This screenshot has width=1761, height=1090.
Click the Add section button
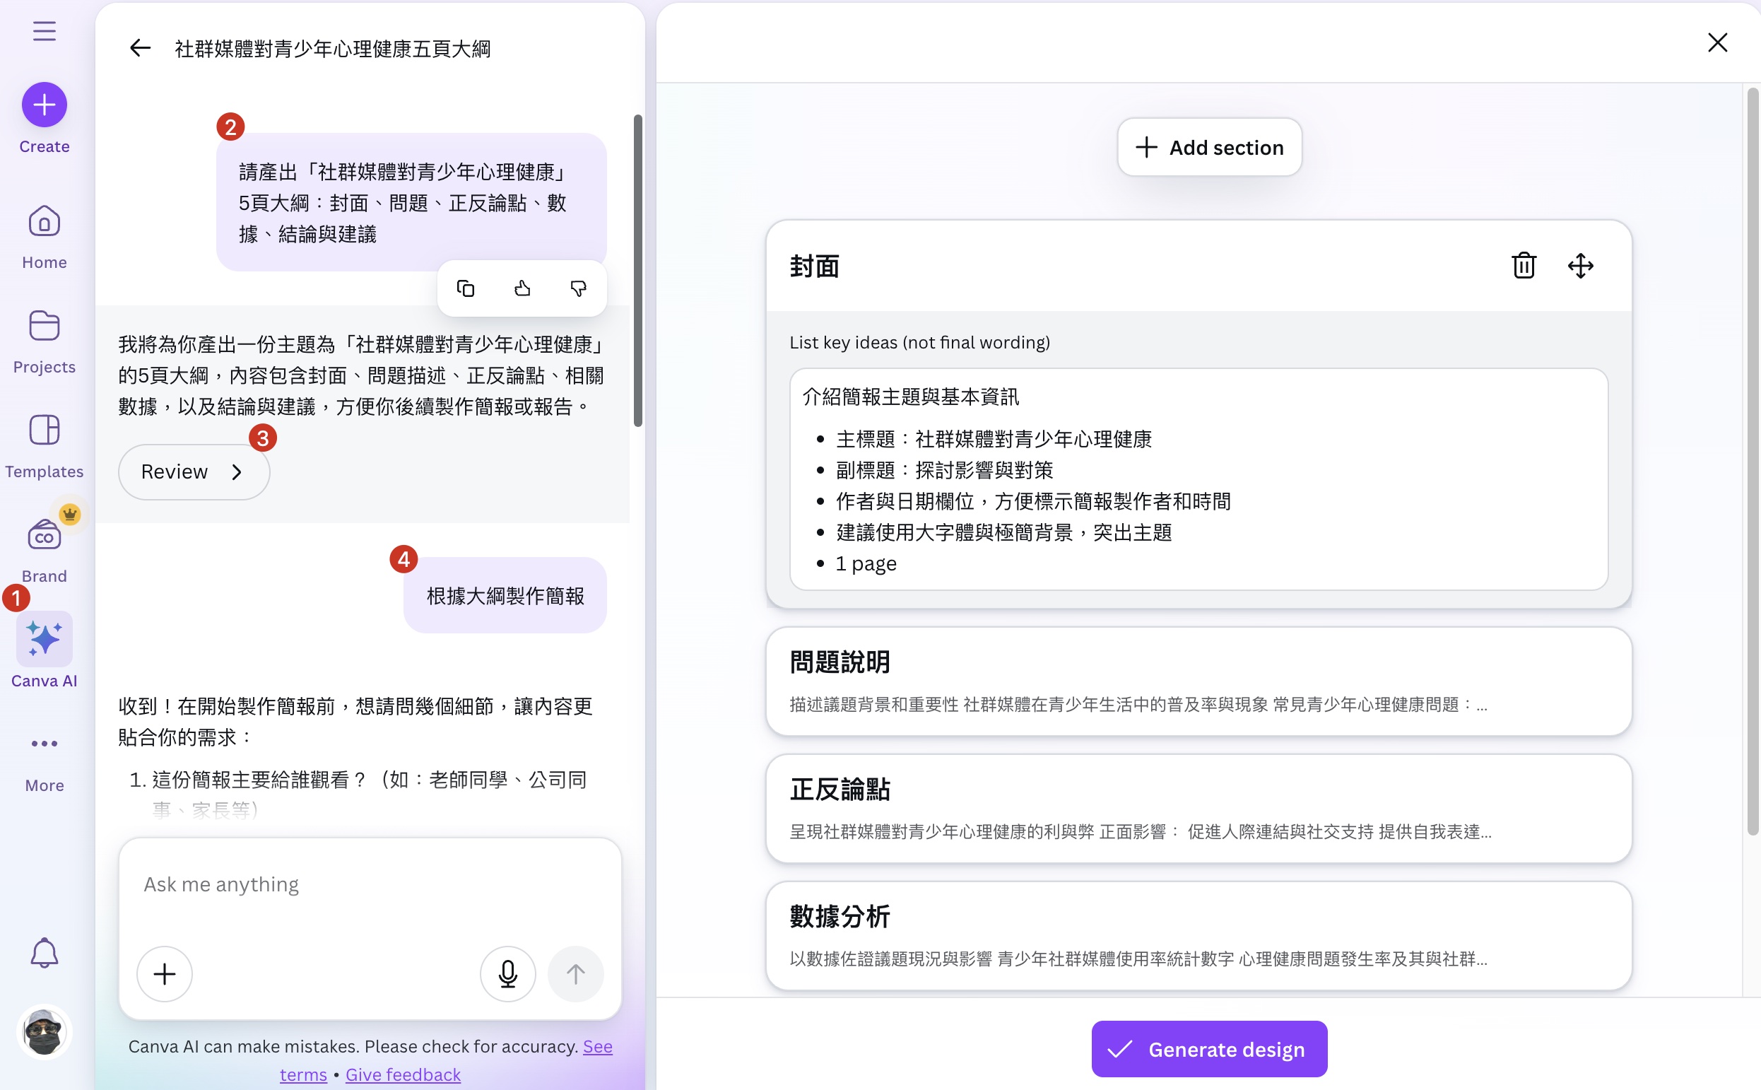tap(1209, 147)
